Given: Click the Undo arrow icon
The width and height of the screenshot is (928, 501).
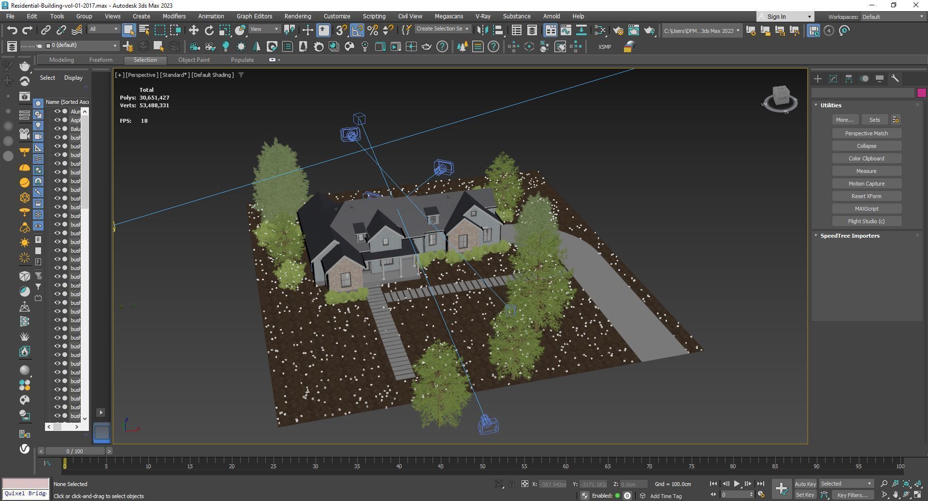Looking at the screenshot, I should [12, 30].
